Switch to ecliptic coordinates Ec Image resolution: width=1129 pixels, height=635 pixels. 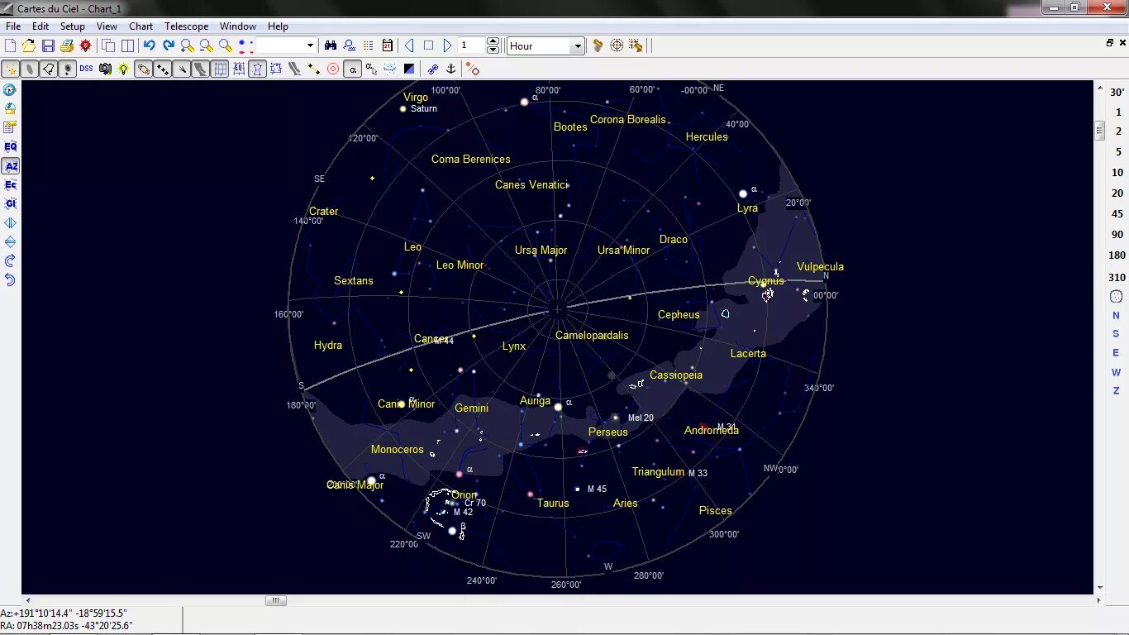(11, 184)
